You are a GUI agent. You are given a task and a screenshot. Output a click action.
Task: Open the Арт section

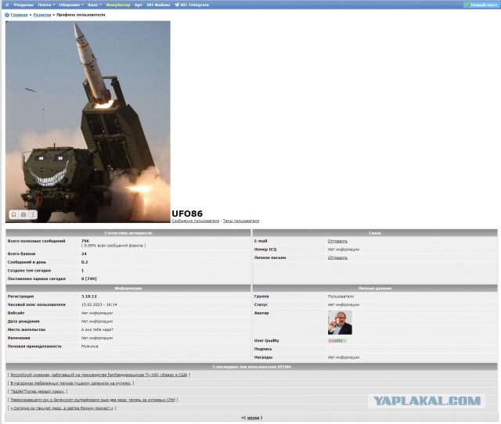[x=139, y=5]
